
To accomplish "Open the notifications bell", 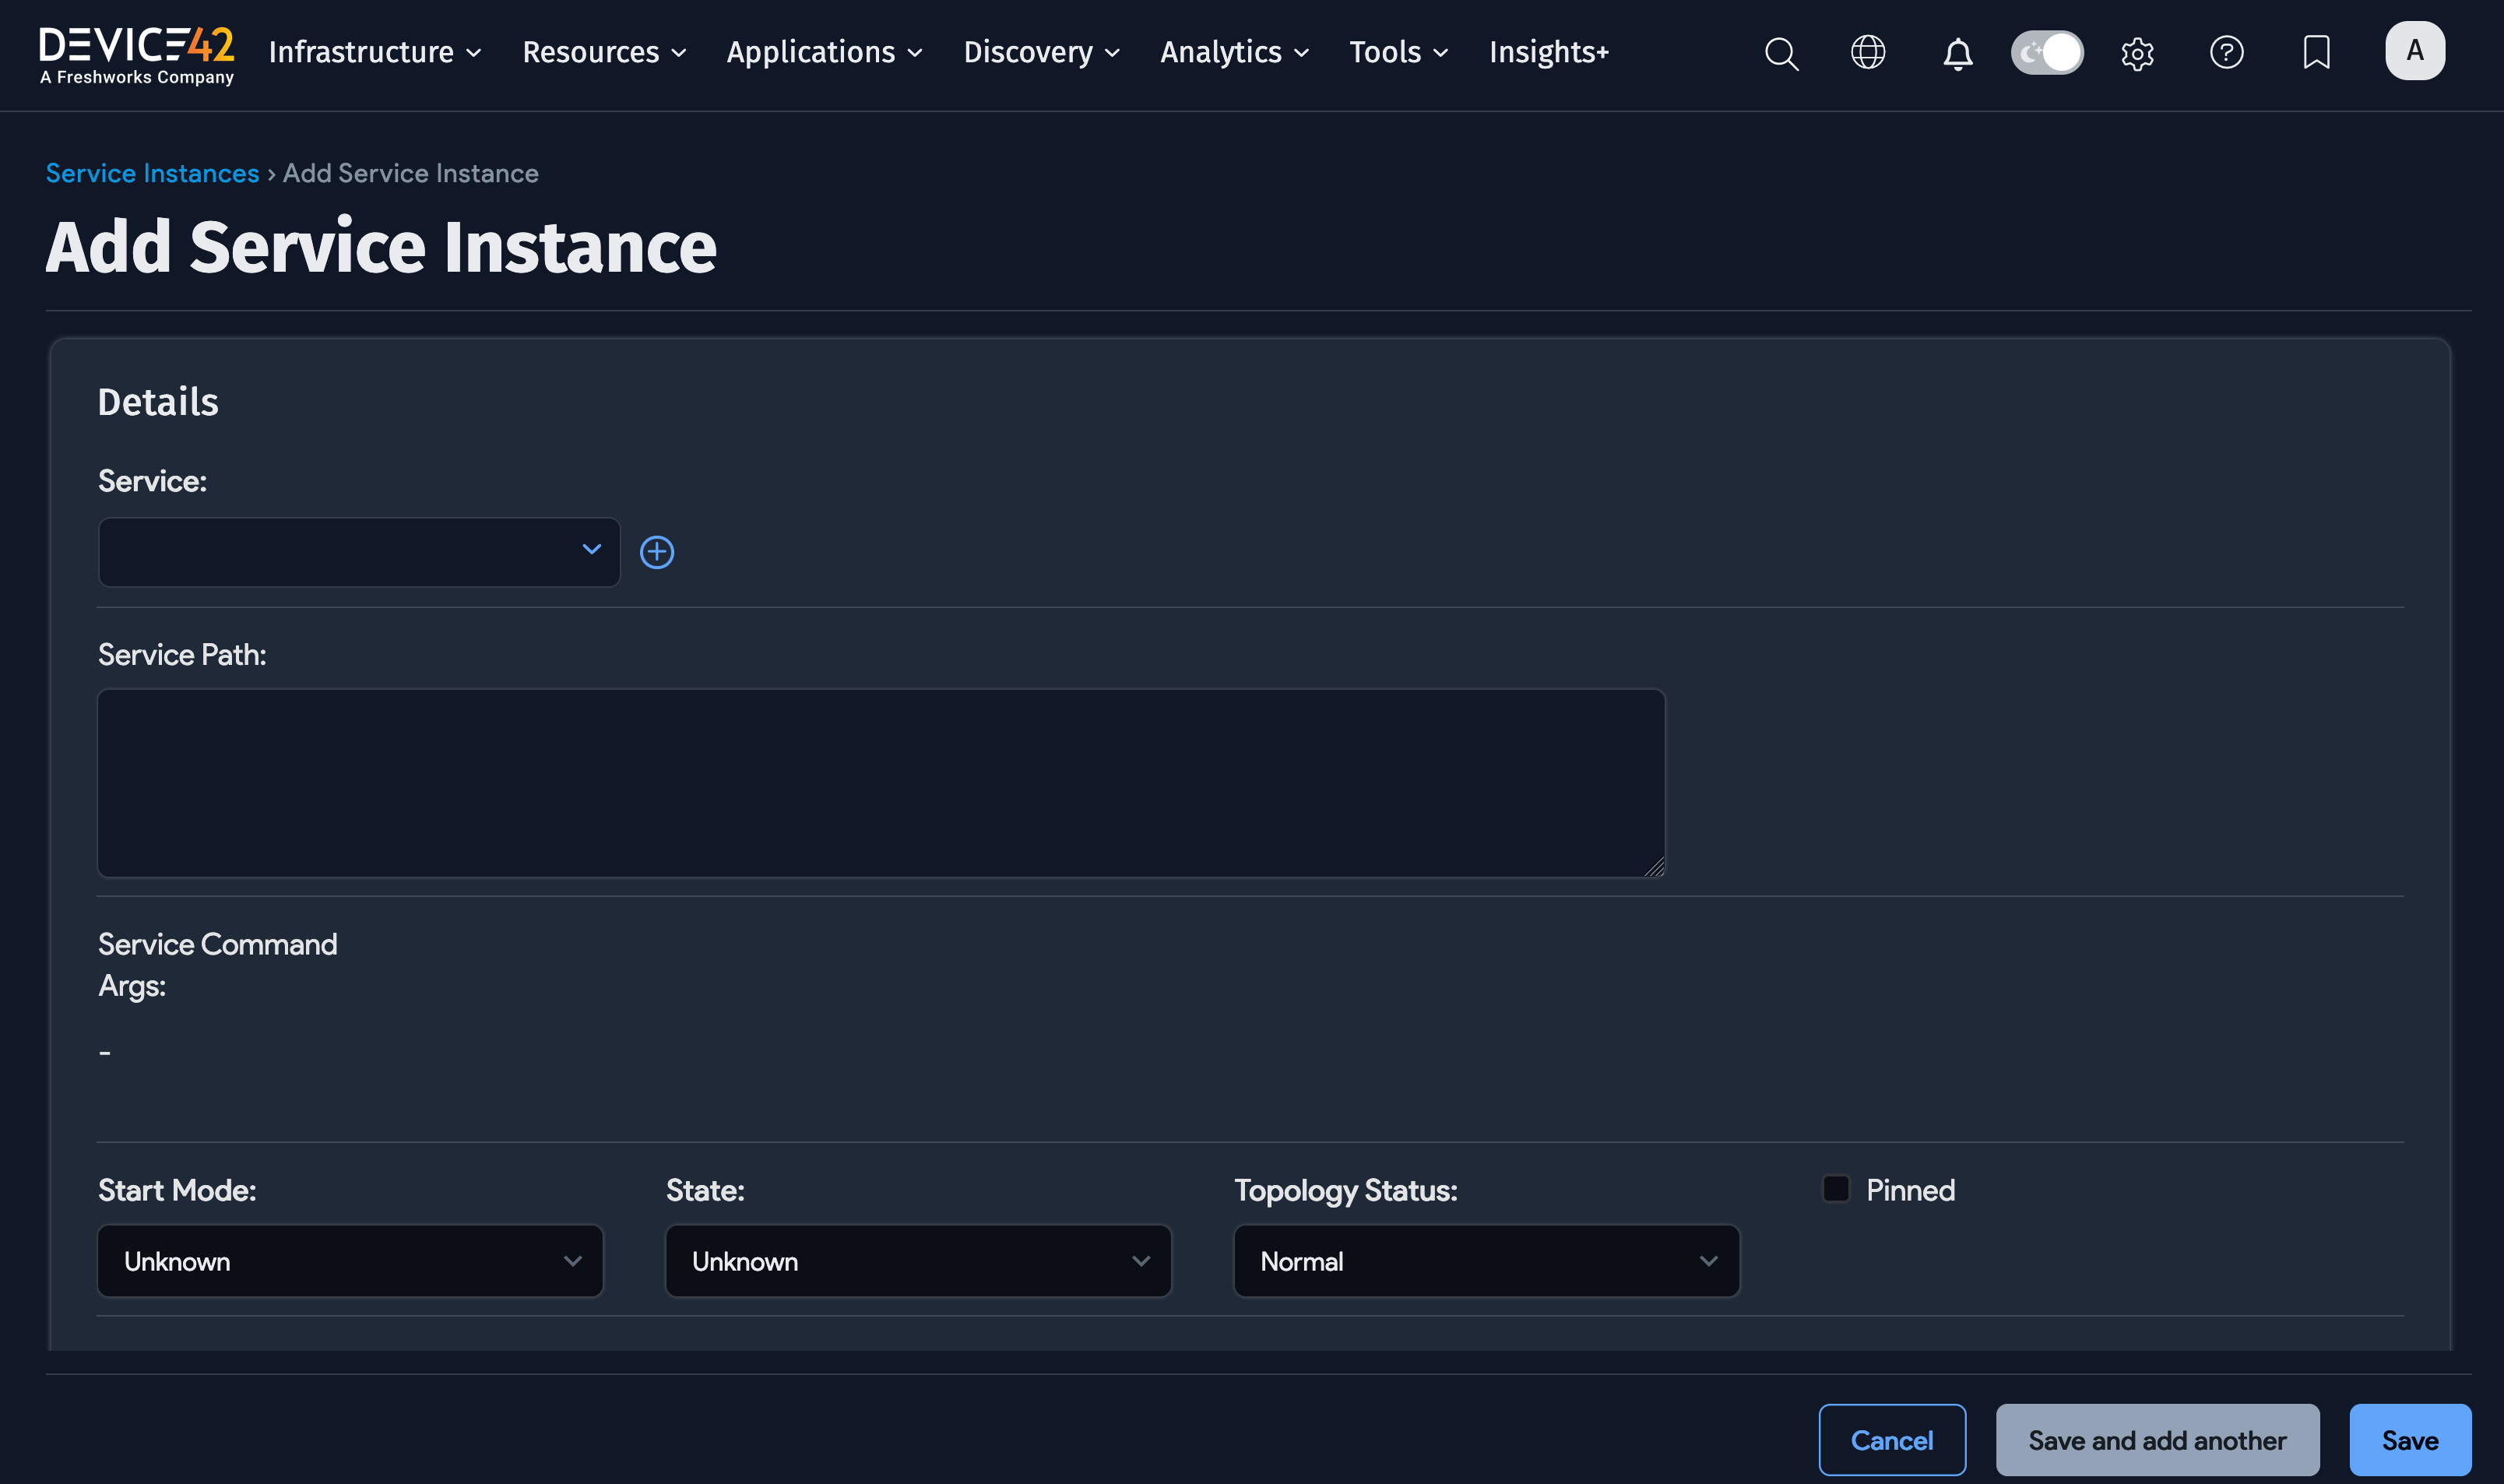I will [x=1958, y=54].
